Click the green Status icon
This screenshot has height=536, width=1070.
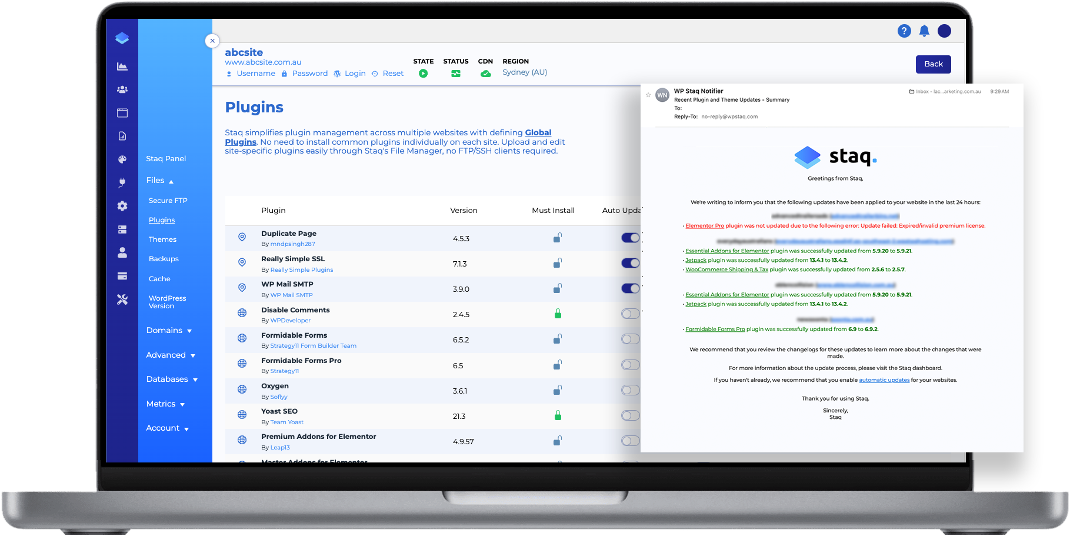456,74
